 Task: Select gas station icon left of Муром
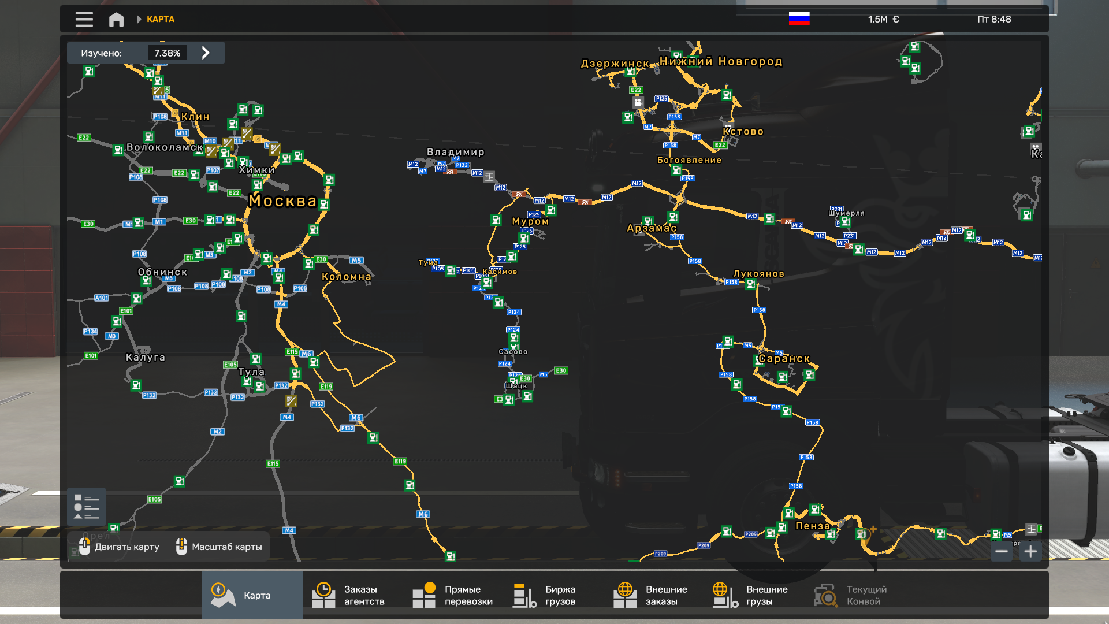(496, 220)
